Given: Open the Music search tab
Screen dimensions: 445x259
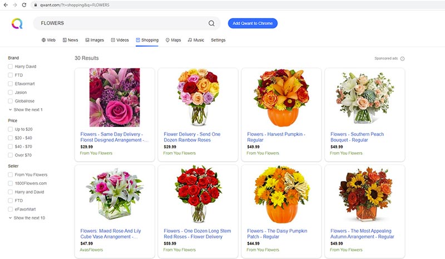Looking at the screenshot, I should click(196, 40).
